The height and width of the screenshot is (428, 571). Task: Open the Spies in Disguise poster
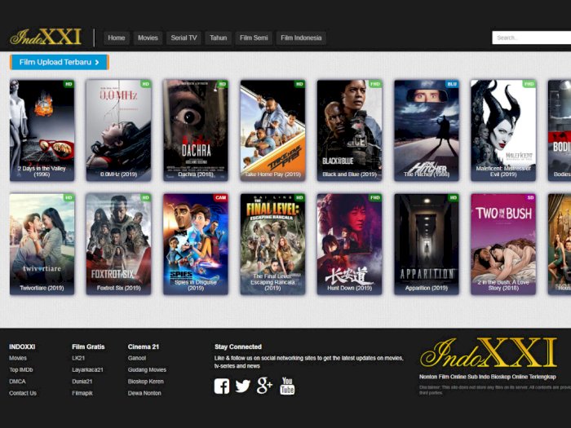[x=196, y=244]
